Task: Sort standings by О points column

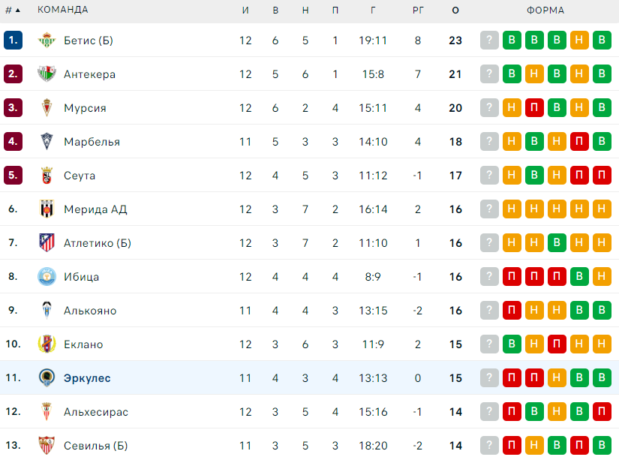Action: [x=455, y=10]
